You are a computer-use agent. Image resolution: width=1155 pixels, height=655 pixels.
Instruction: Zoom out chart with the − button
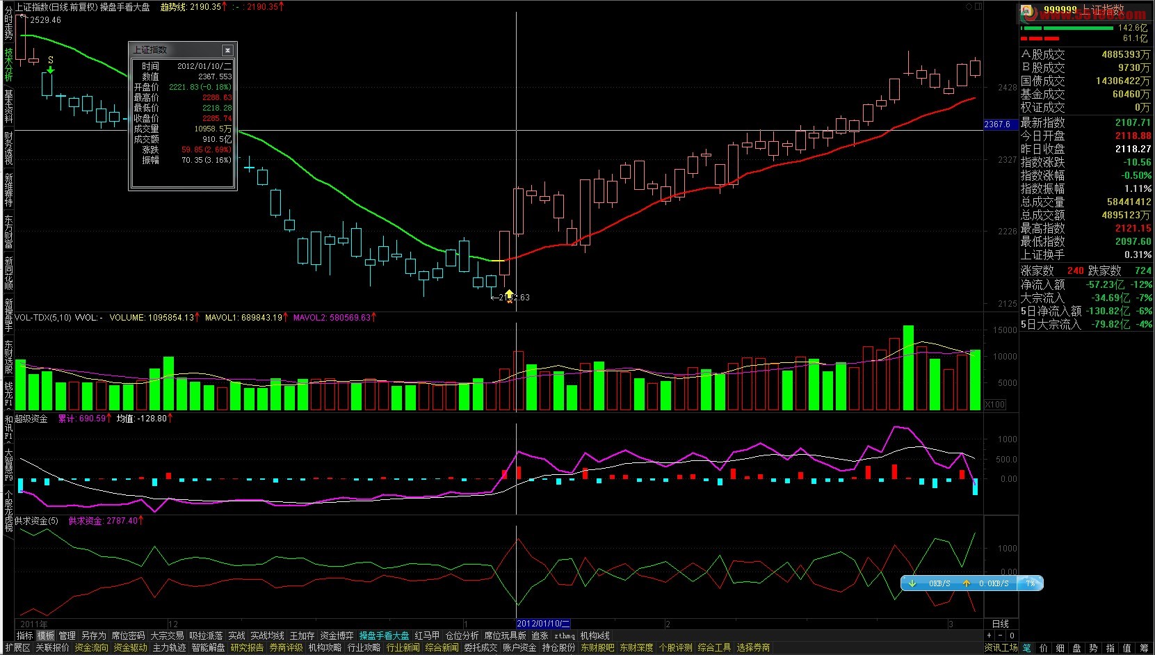1001,636
